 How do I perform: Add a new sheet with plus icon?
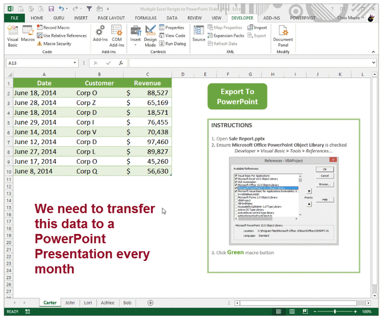pyautogui.click(x=150, y=303)
